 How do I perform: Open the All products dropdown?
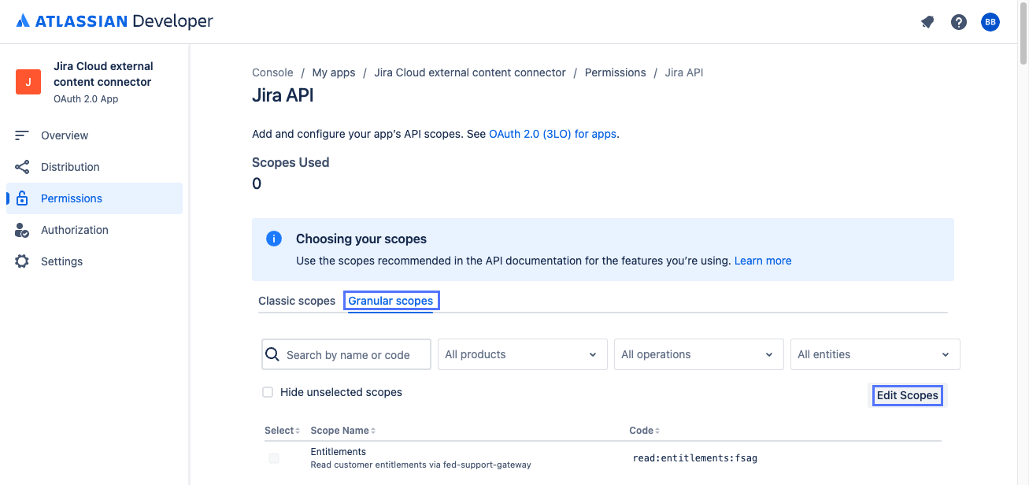click(523, 354)
